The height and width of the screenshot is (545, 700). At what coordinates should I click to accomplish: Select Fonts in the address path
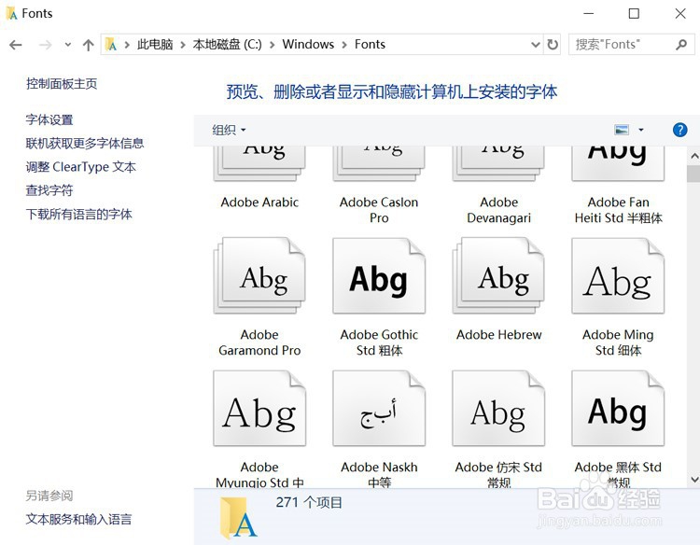coord(370,44)
